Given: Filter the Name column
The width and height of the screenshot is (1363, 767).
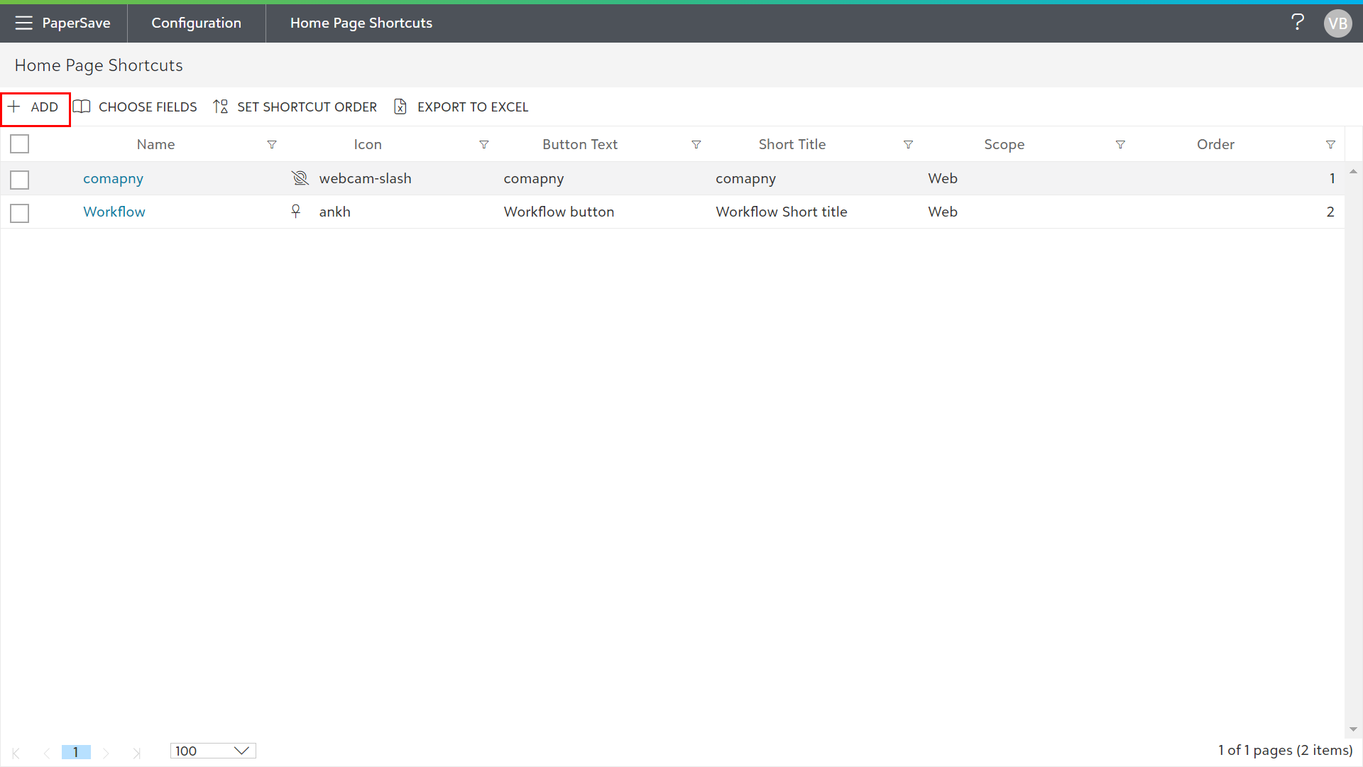Looking at the screenshot, I should coord(271,145).
